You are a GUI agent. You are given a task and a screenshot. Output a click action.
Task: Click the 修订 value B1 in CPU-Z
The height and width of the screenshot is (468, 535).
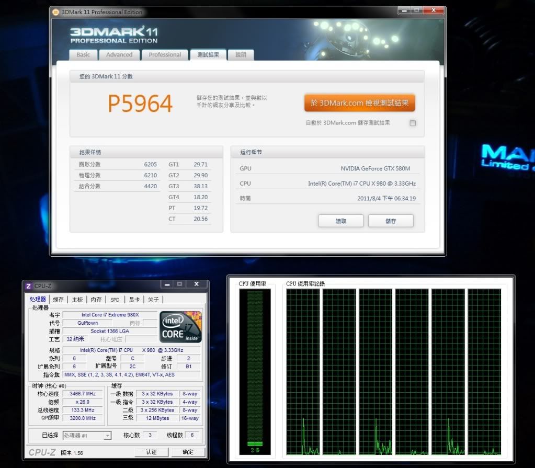point(188,367)
